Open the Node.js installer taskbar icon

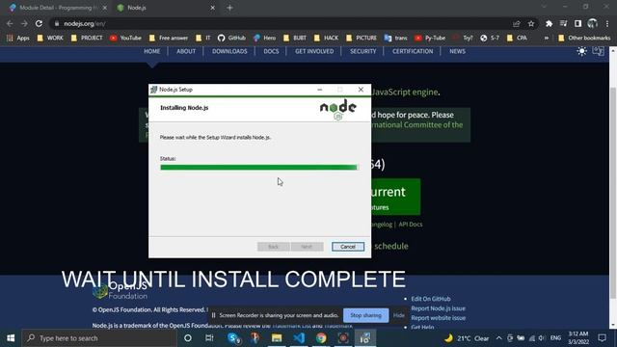coord(365,338)
